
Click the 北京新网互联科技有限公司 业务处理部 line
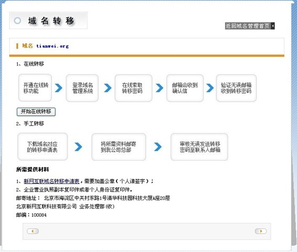pyautogui.click(x=66, y=206)
